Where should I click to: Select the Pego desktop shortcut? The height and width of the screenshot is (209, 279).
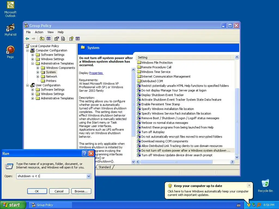[x=10, y=52]
